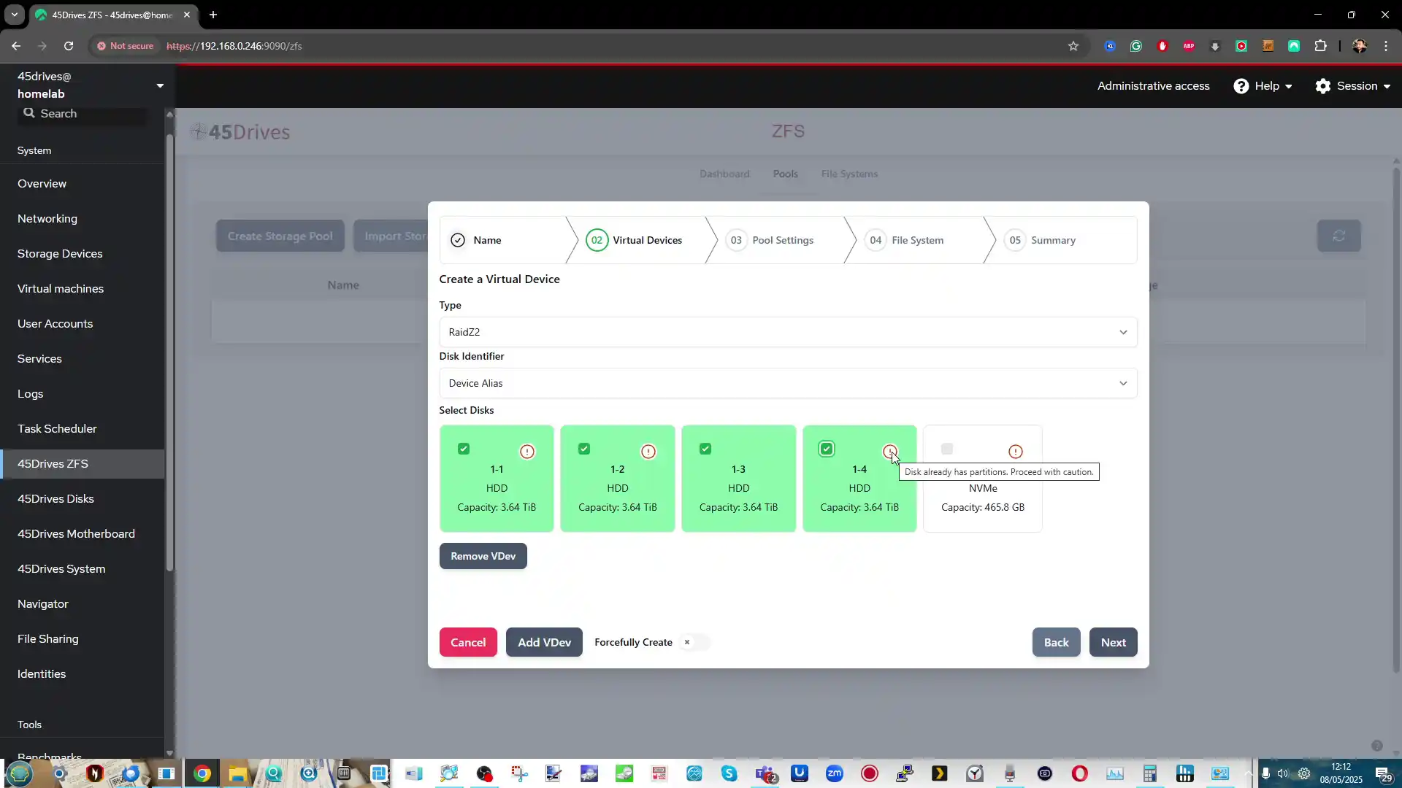The width and height of the screenshot is (1402, 788).
Task: Expand the Session menu caret
Action: pyautogui.click(x=1387, y=87)
